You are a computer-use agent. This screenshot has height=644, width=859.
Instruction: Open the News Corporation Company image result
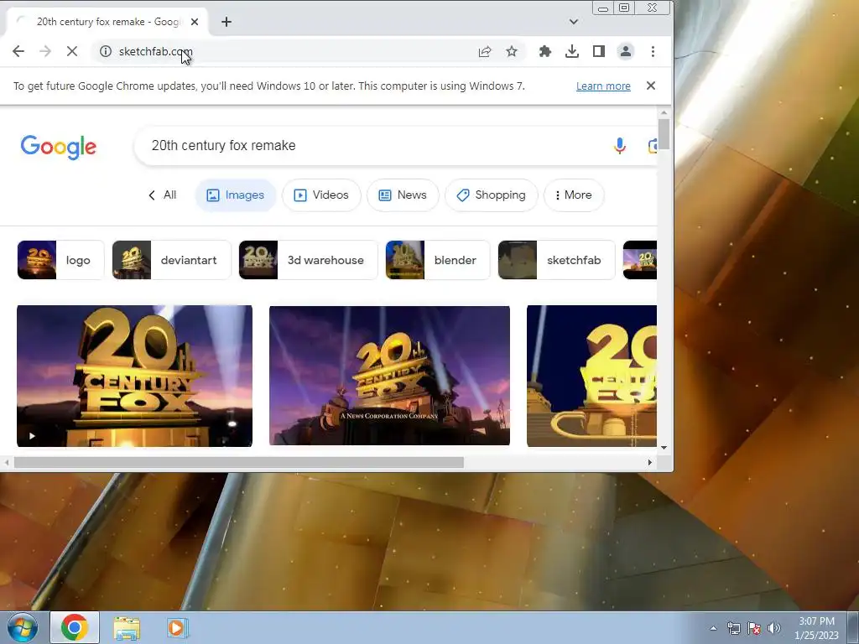[x=389, y=376]
